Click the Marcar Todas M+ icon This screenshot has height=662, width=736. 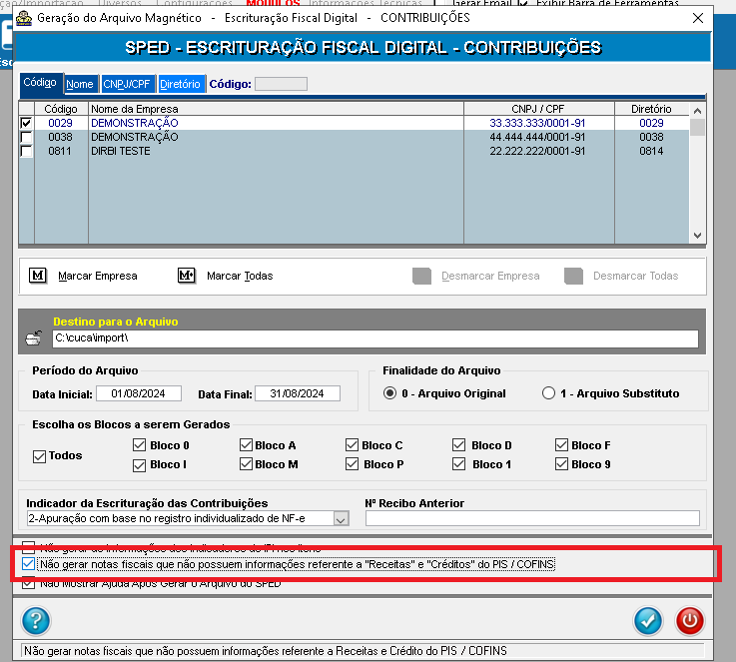pos(187,276)
